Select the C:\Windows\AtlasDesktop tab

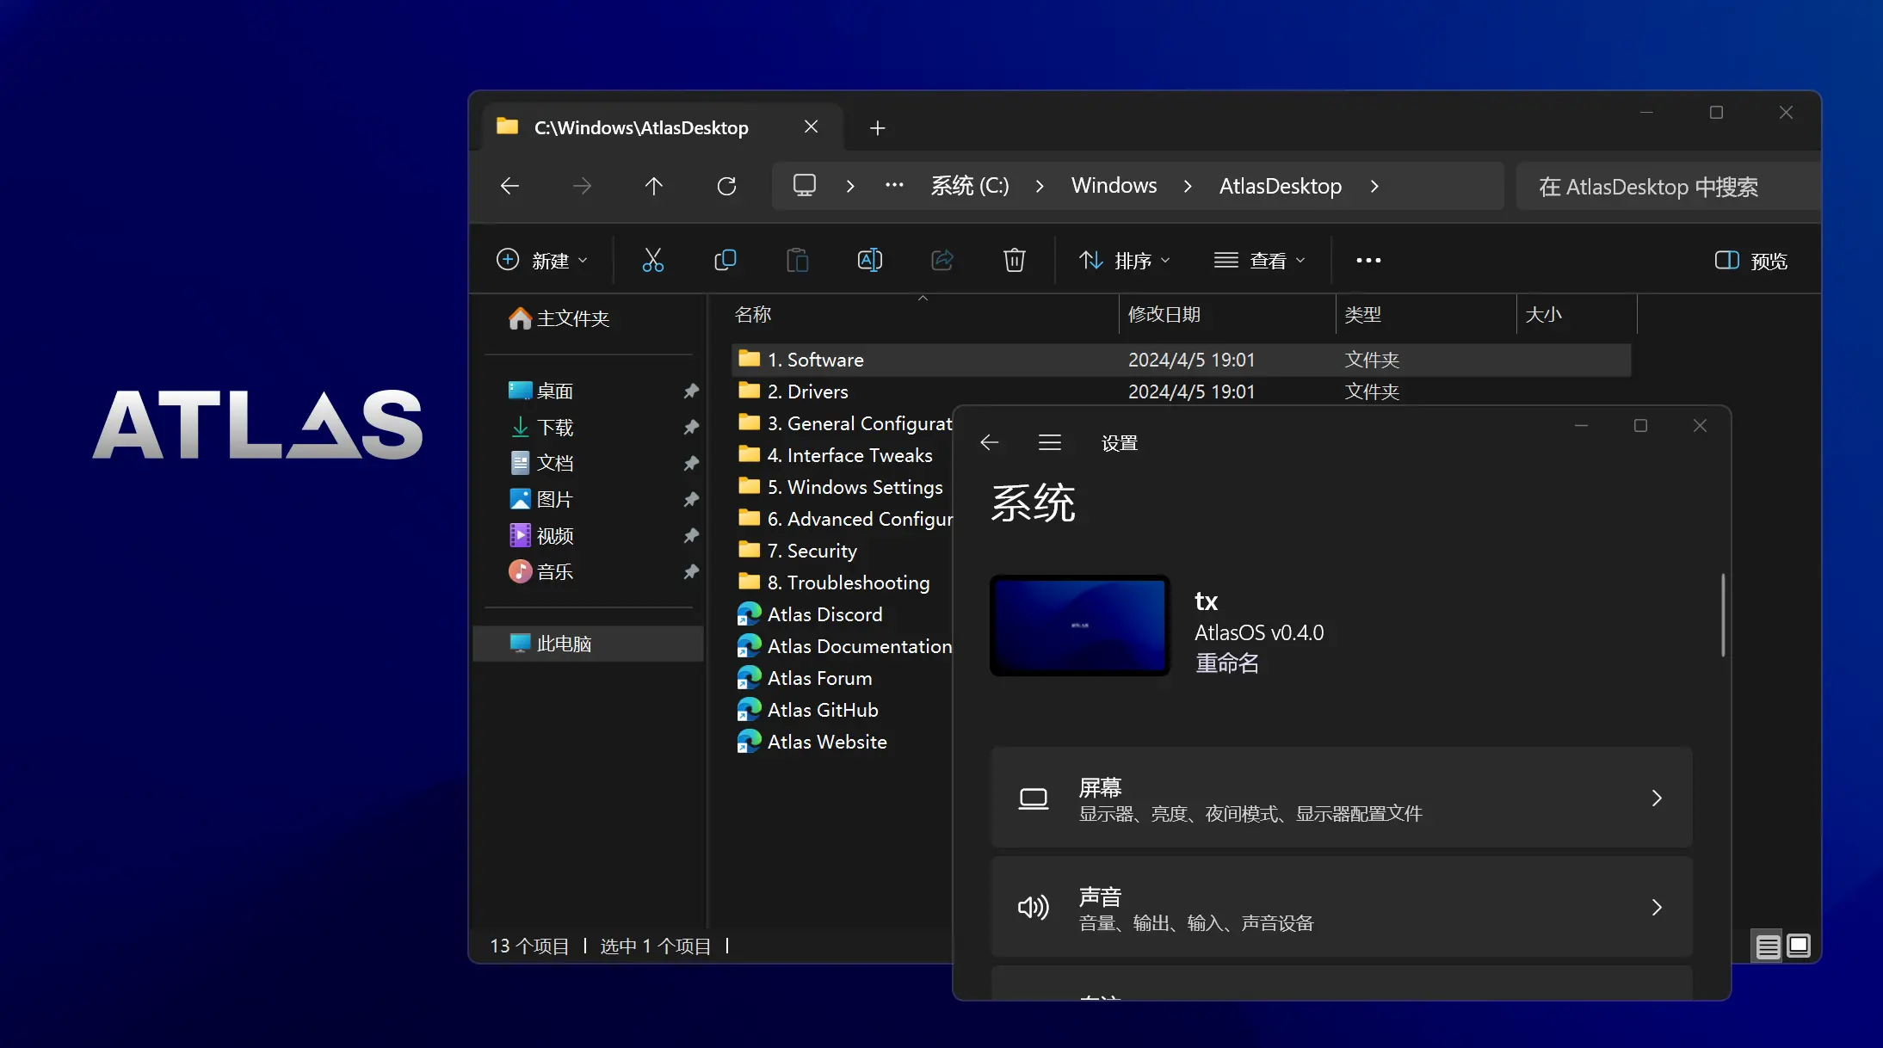tap(641, 127)
